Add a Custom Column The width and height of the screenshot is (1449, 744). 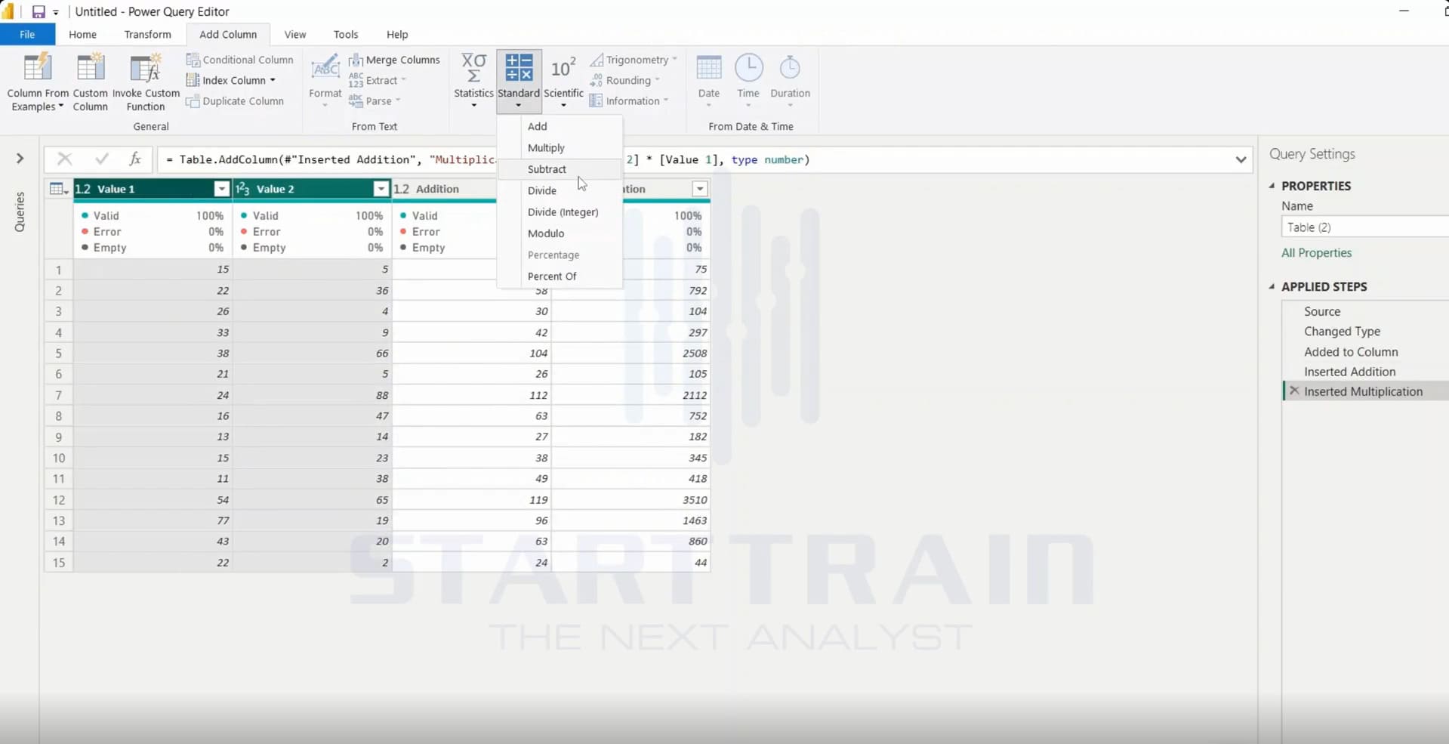90,82
